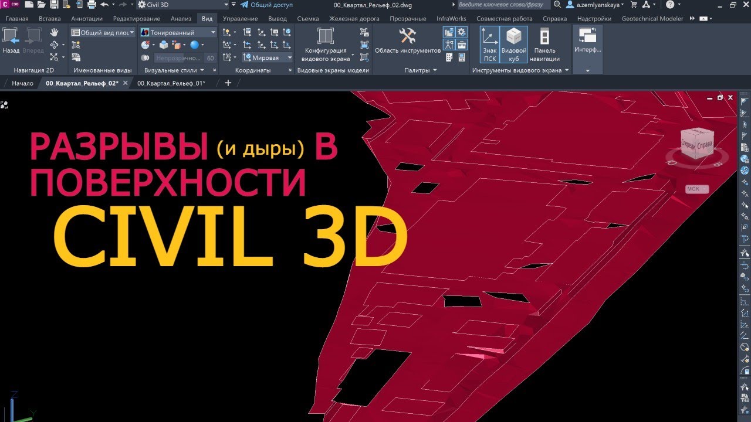Save the drawing using the Save icon
This screenshot has height=422, width=751.
tap(54, 5)
